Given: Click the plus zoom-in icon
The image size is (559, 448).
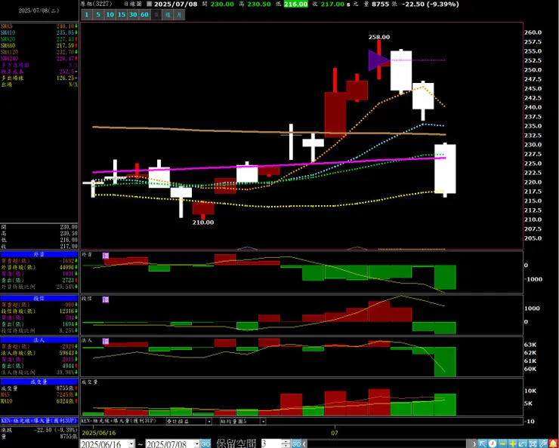Looking at the screenshot, I should click(x=513, y=443).
